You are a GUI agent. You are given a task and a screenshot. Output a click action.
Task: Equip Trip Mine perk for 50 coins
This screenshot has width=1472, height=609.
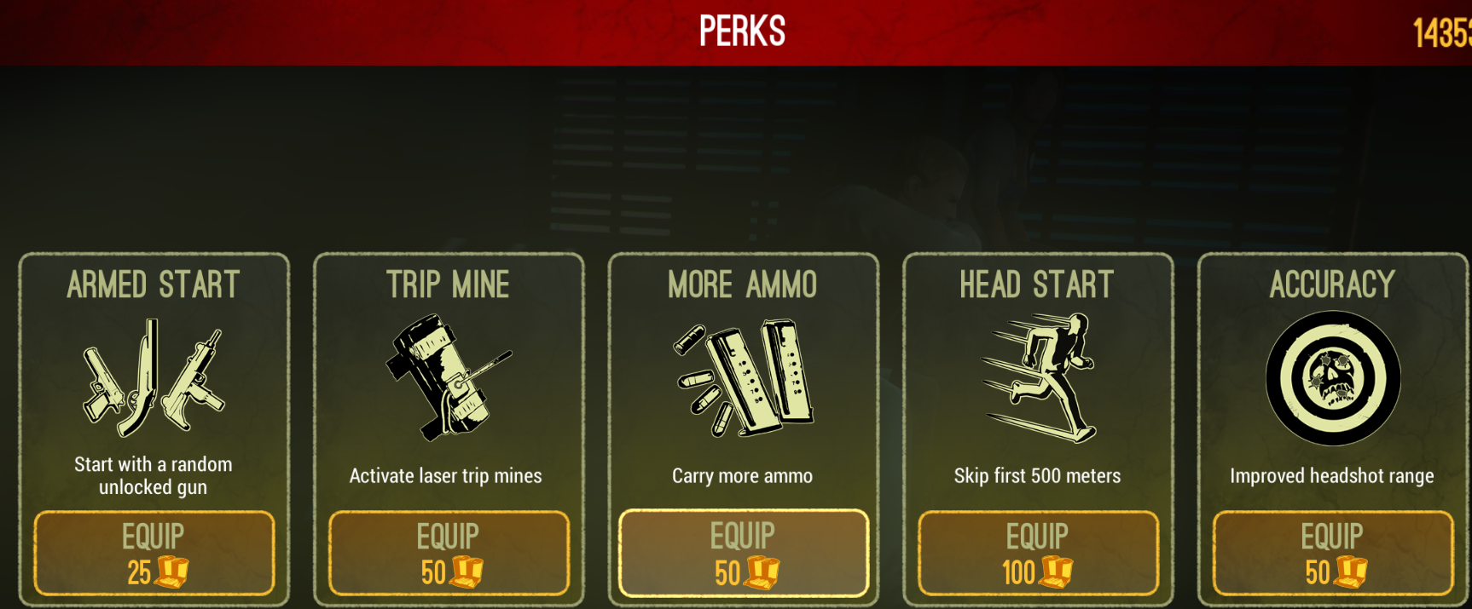click(449, 553)
